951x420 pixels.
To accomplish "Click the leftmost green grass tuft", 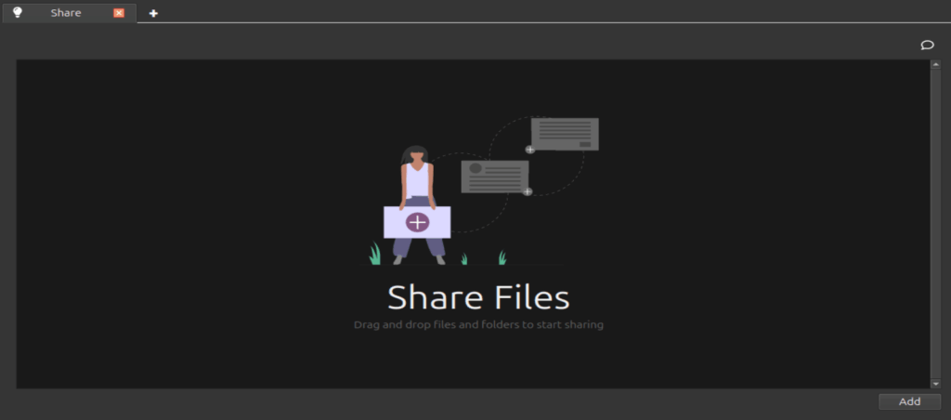I will (x=375, y=255).
